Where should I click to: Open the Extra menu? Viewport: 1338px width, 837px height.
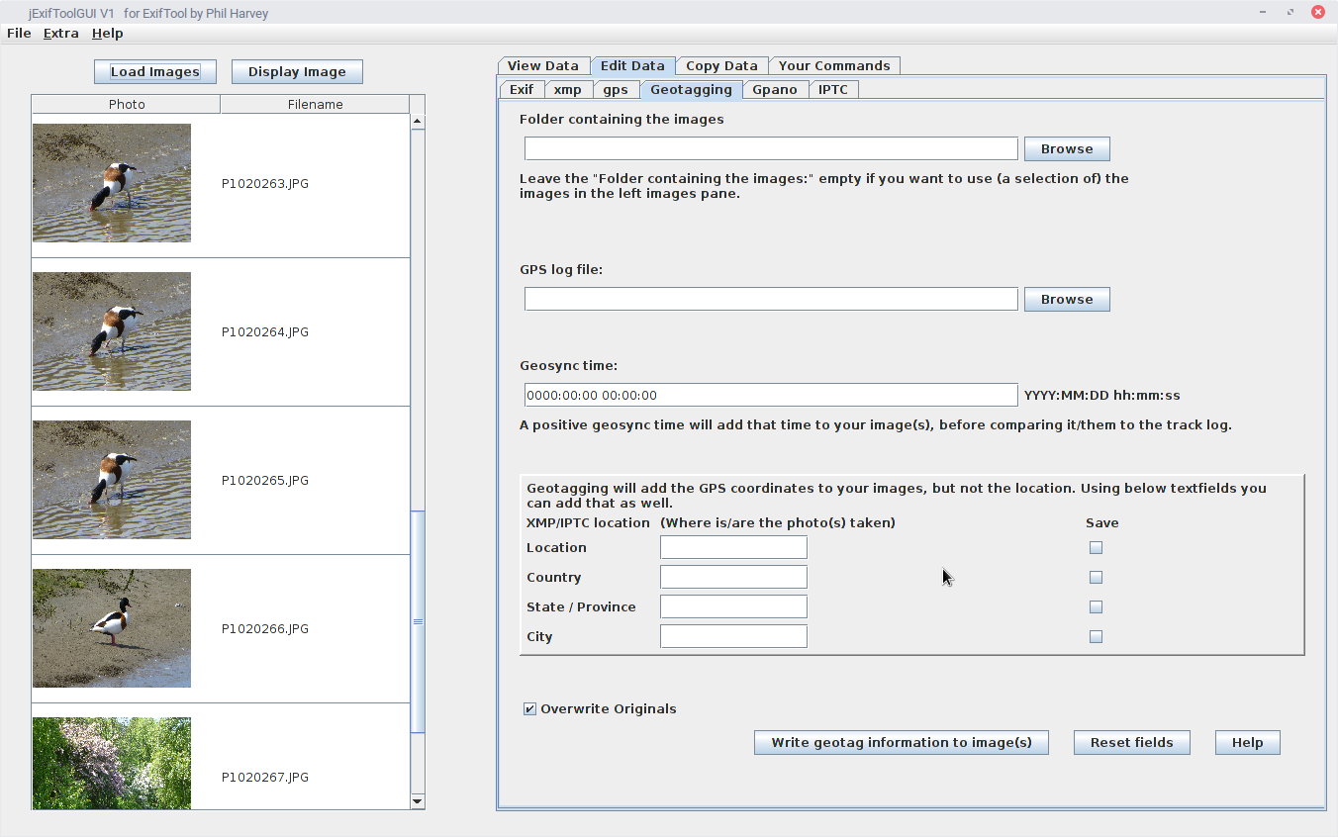tap(61, 33)
